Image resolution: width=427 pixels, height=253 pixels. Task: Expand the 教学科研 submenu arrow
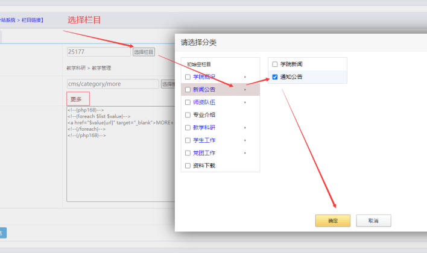pyautogui.click(x=245, y=128)
